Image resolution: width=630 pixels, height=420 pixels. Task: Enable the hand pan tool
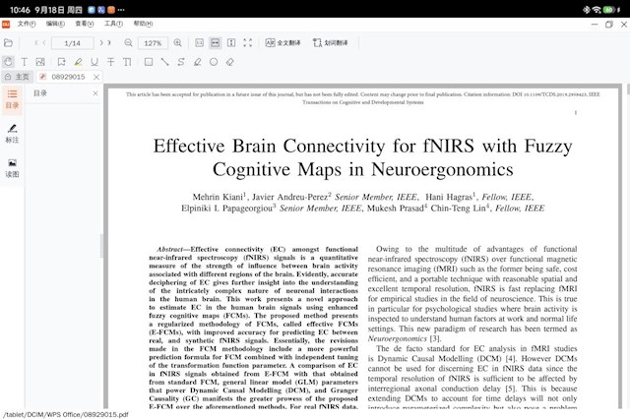tap(9, 62)
